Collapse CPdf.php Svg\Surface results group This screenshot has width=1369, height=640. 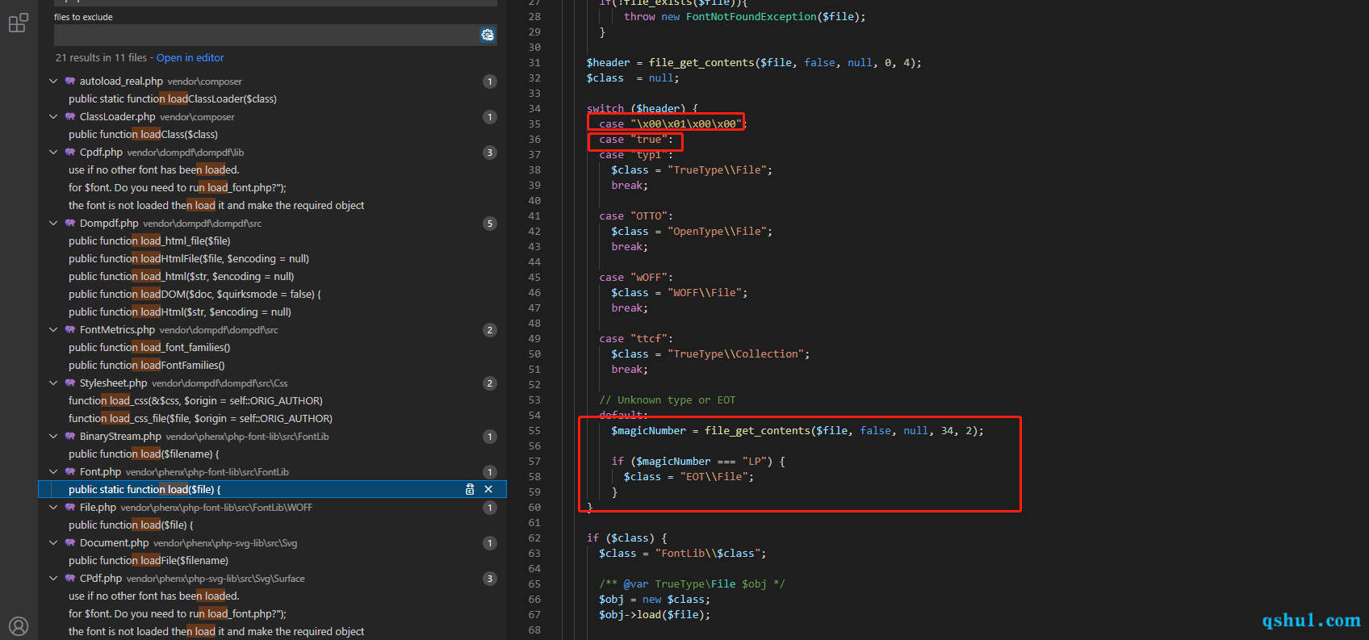(53, 578)
